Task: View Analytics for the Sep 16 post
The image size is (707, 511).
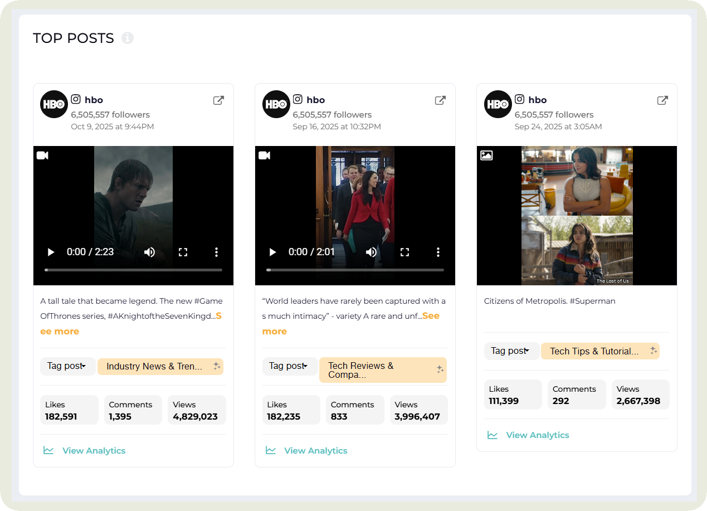Action: click(315, 451)
